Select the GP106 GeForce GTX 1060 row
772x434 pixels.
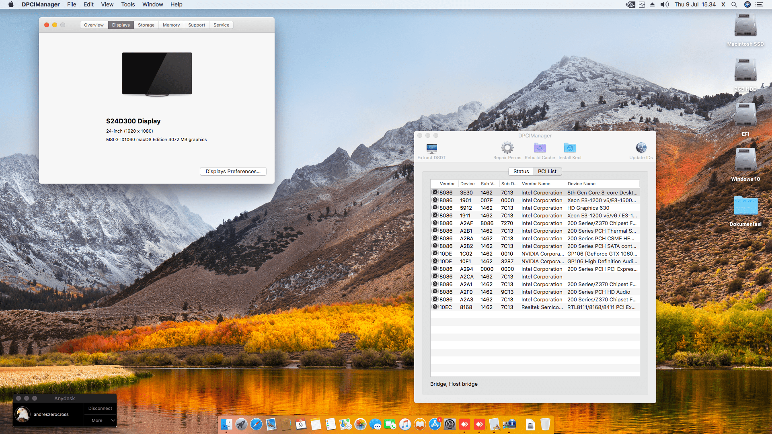pos(535,254)
